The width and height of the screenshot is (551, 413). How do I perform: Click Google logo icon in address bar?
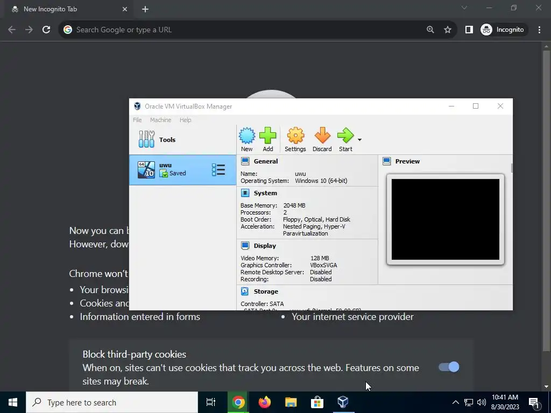(68, 30)
